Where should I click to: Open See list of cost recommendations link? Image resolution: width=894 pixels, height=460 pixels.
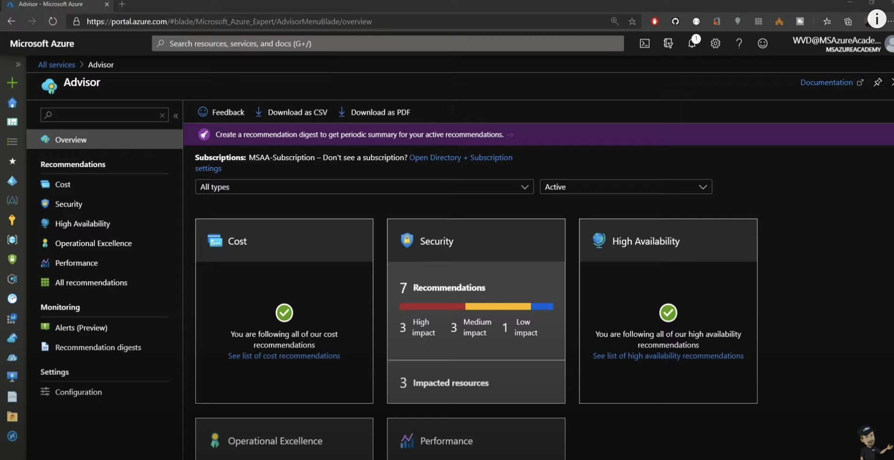point(284,356)
